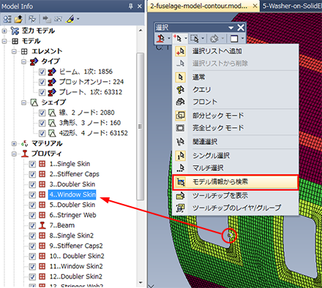The width and height of the screenshot is (322, 288).
Task: Uncheck the 1..Single Skin property checkbox
Action: 32,164
